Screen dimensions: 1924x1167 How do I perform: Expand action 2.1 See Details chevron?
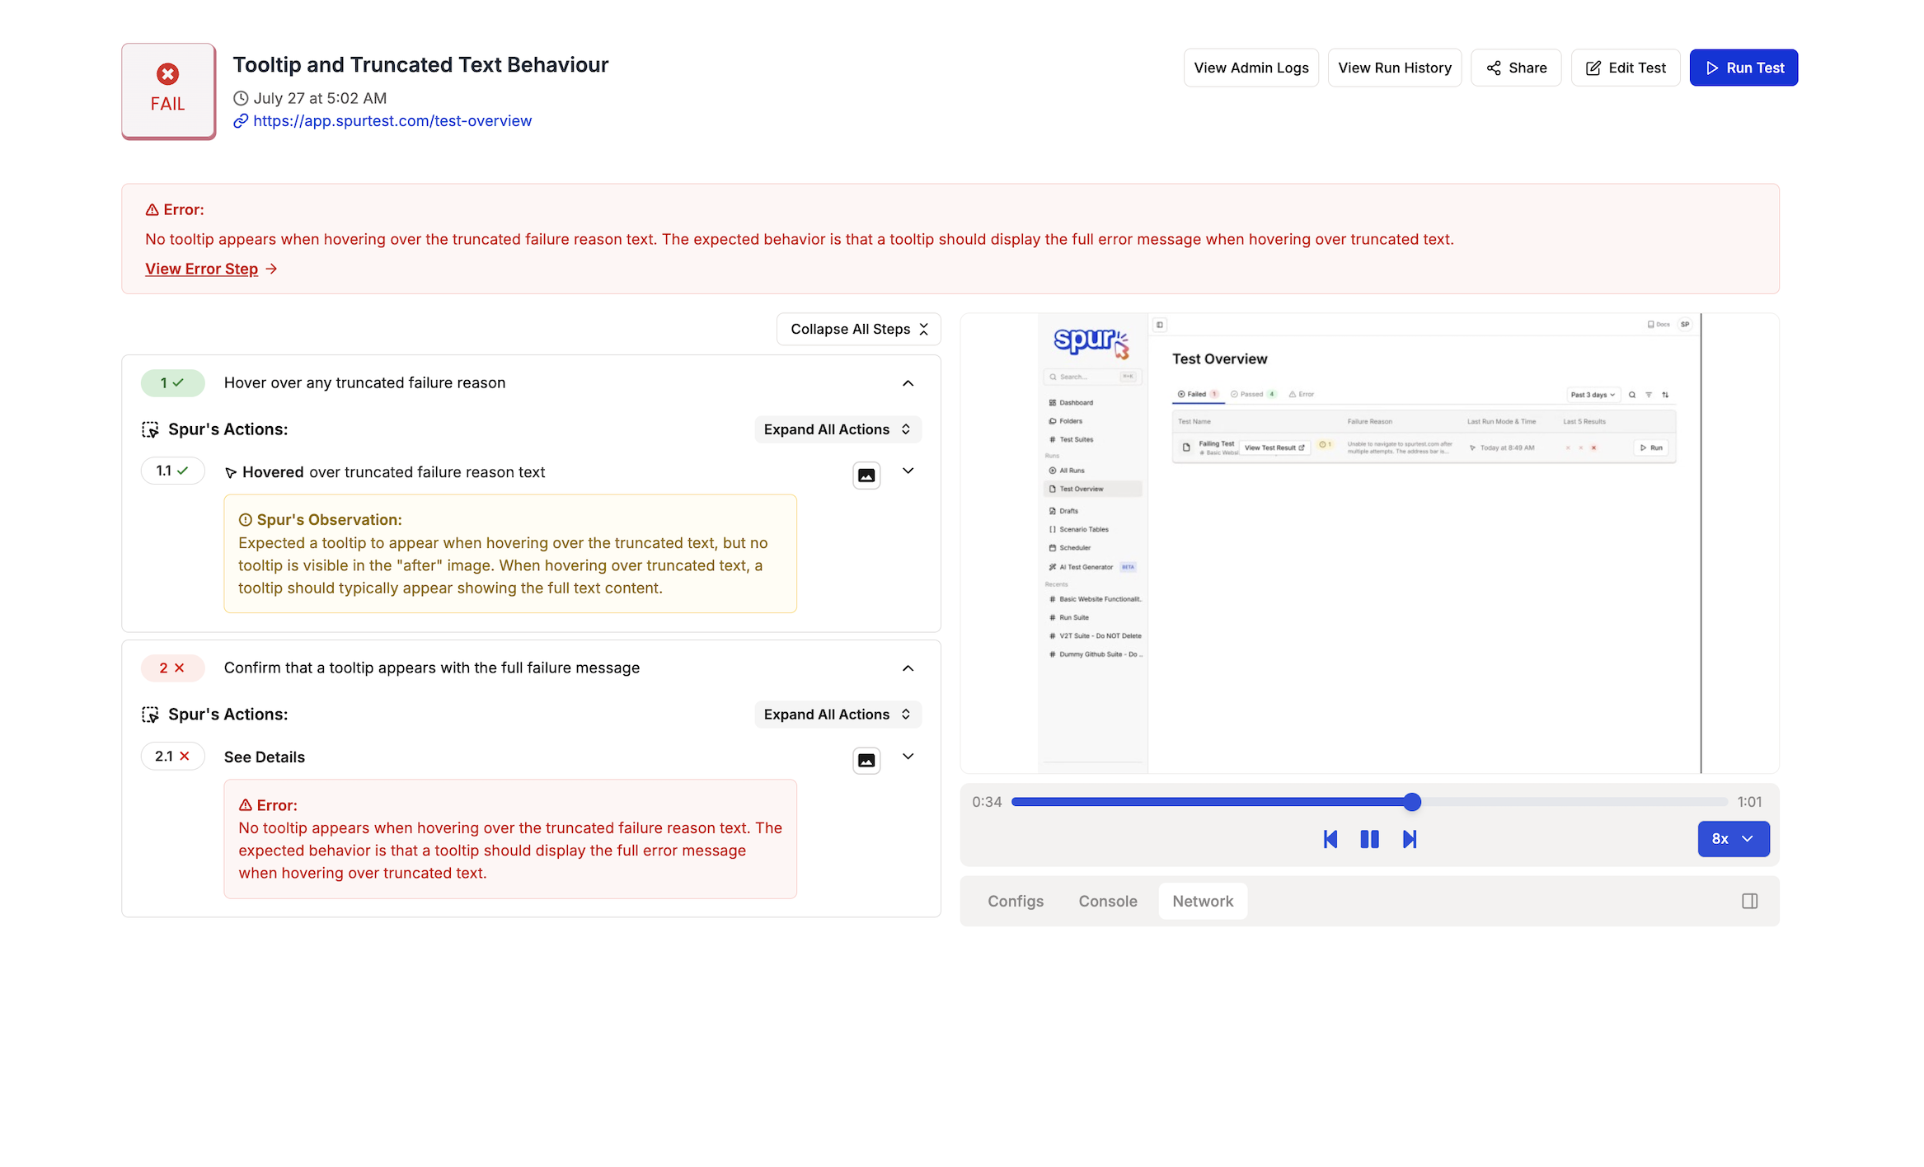[x=908, y=757]
